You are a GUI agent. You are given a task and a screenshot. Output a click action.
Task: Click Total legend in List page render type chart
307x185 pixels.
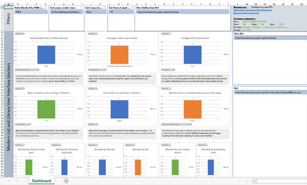[153, 54]
